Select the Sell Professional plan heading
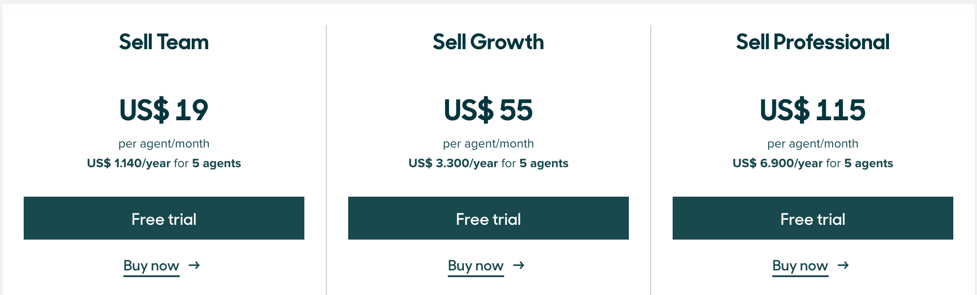This screenshot has height=295, width=977. 813,42
